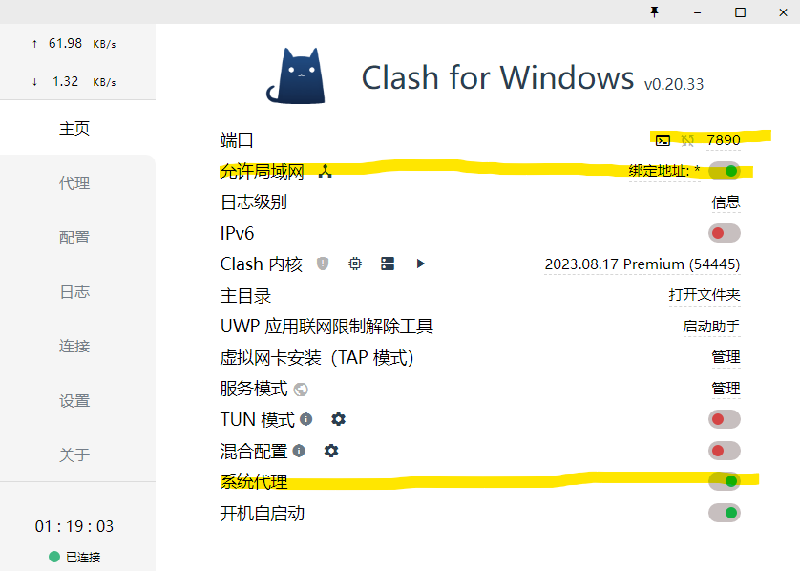Edit the port number 7890
This screenshot has width=800, height=571.
coord(724,139)
